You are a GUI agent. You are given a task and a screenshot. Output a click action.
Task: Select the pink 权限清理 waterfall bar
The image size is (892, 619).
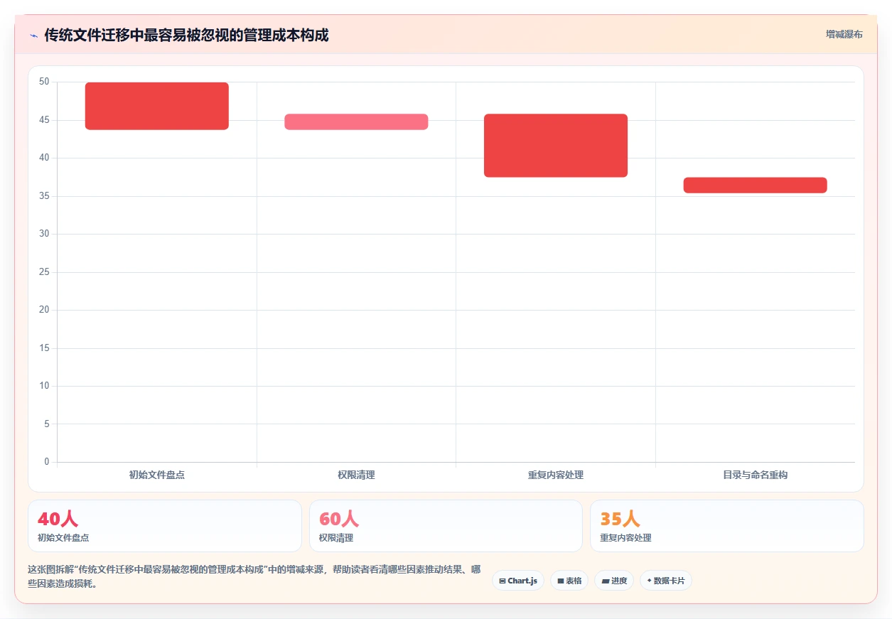pyautogui.click(x=356, y=122)
